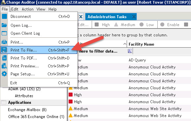
Task: Click the first red High severity square
Action: 71,95
